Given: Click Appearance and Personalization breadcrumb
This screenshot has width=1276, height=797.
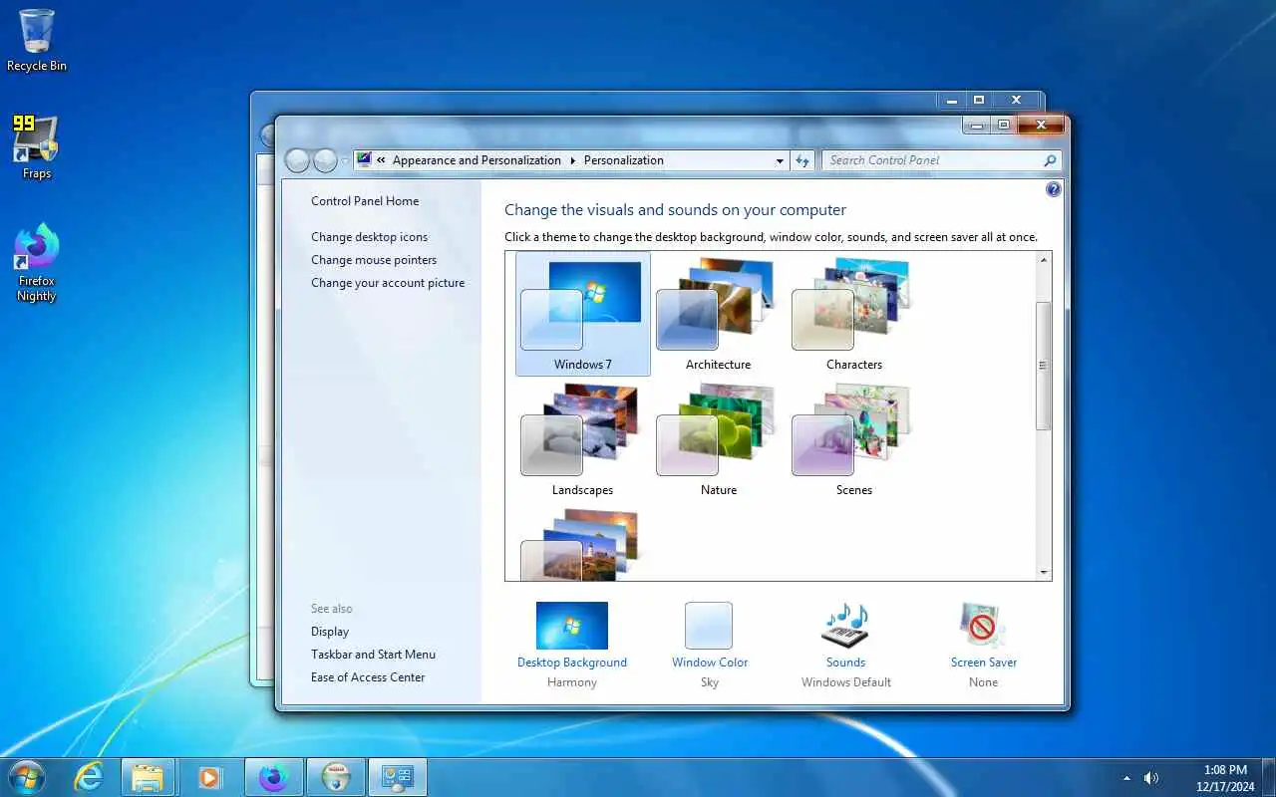Looking at the screenshot, I should pyautogui.click(x=477, y=160).
